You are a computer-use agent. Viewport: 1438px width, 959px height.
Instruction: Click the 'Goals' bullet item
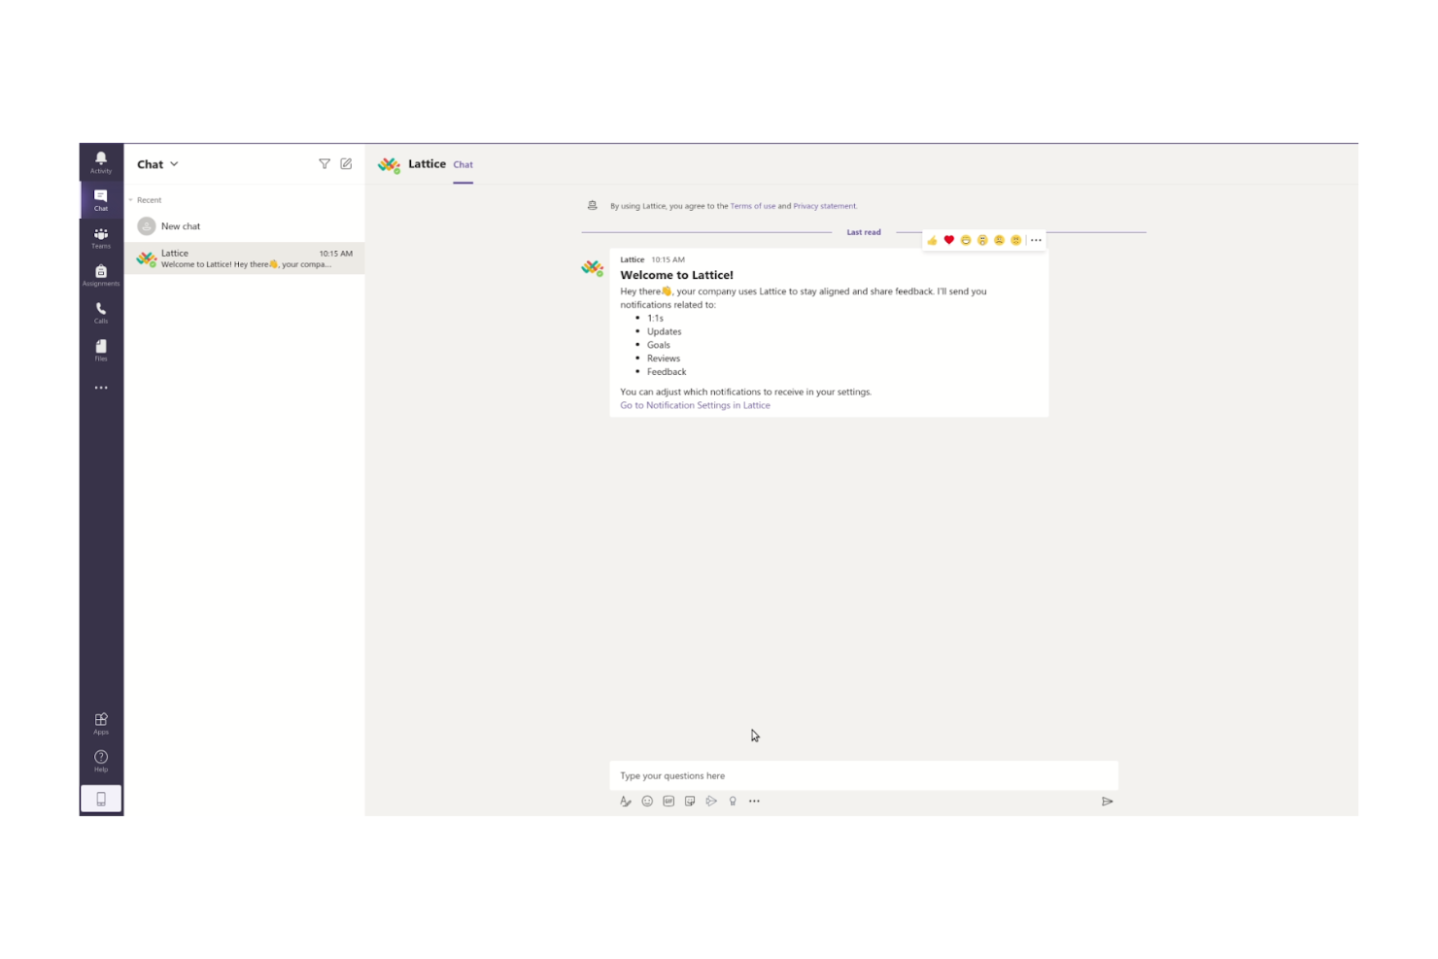(659, 345)
